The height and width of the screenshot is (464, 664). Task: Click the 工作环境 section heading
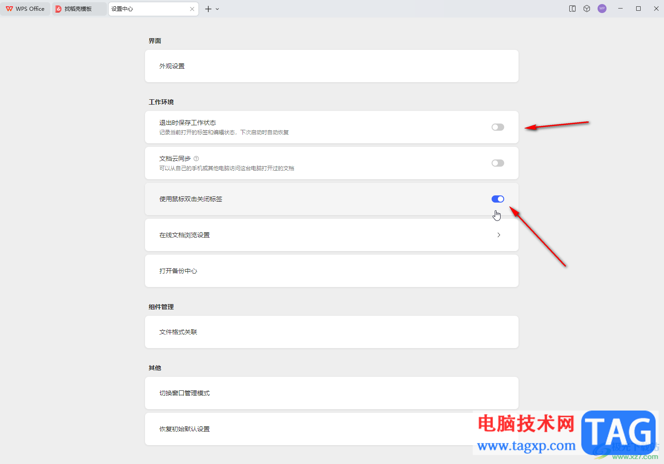161,102
